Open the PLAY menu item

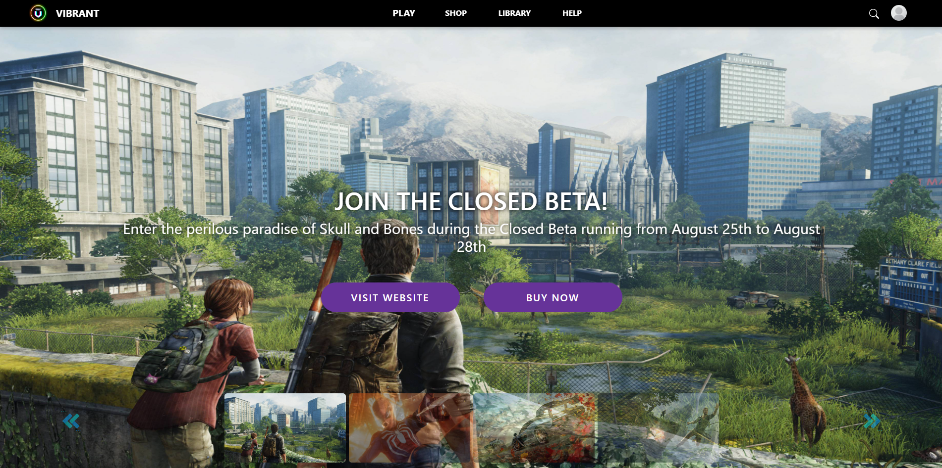click(x=404, y=13)
